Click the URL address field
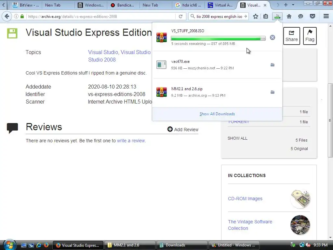This screenshot has height=250, width=333. 101,16
